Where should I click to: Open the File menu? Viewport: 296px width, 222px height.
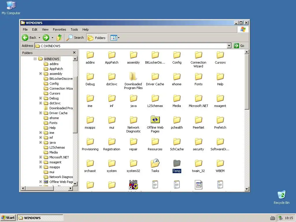click(25, 29)
